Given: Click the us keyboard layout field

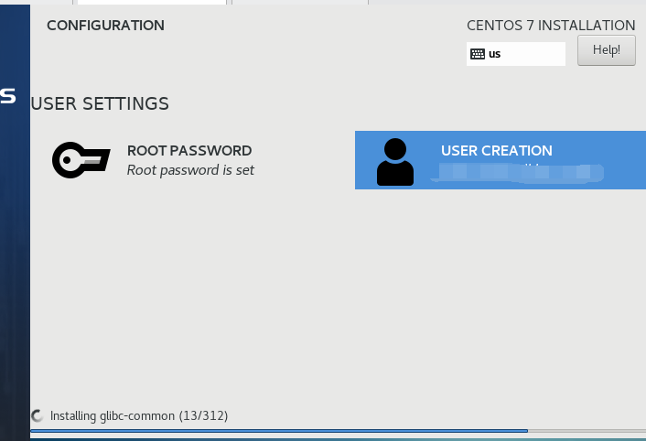Looking at the screenshot, I should (516, 54).
